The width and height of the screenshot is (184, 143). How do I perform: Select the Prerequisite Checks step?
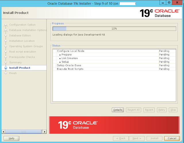pos(22,57)
